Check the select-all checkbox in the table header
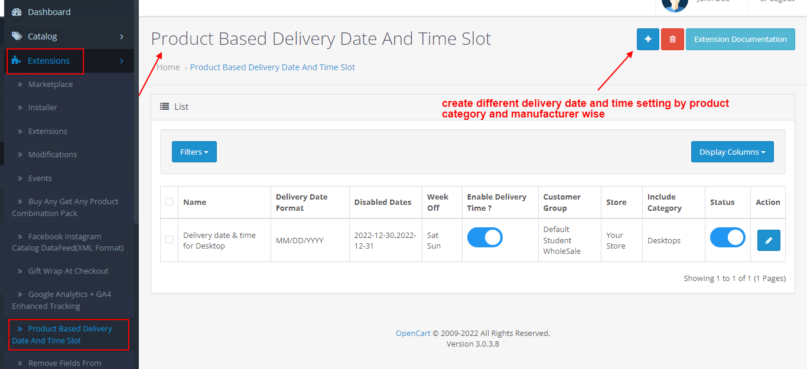The width and height of the screenshot is (807, 369). click(x=169, y=202)
